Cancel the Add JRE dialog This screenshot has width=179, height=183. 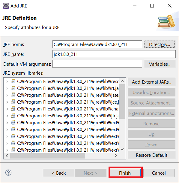coord(159,173)
